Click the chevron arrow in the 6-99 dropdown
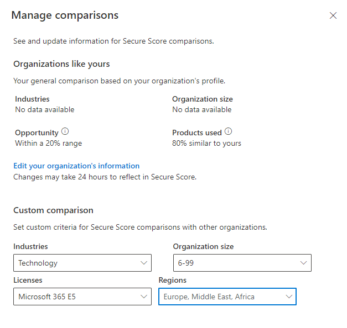The image size is (347, 328). click(x=304, y=263)
